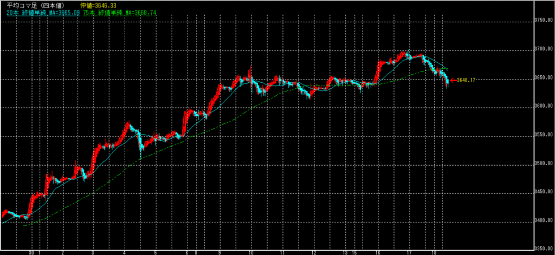555x255 pixels.
Task: Select the 3700.00 price axis label
Action: click(x=544, y=50)
